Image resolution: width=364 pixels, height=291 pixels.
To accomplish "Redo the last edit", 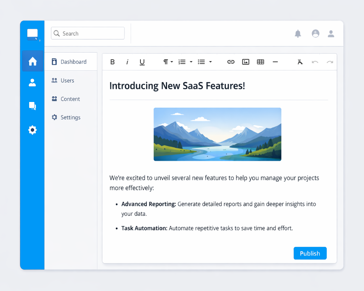I will (330, 62).
